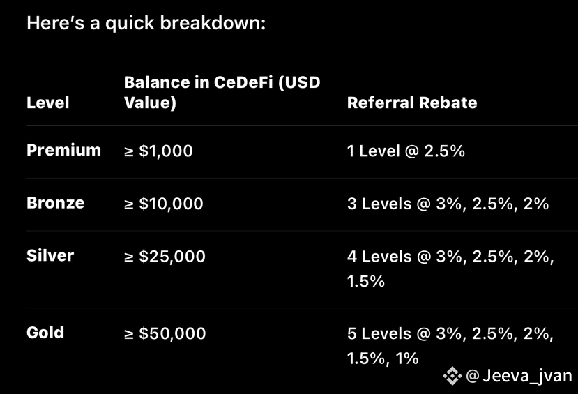578x394 pixels.
Task: Click the 1.5% wrapped text in Silver row
Action: (x=365, y=281)
